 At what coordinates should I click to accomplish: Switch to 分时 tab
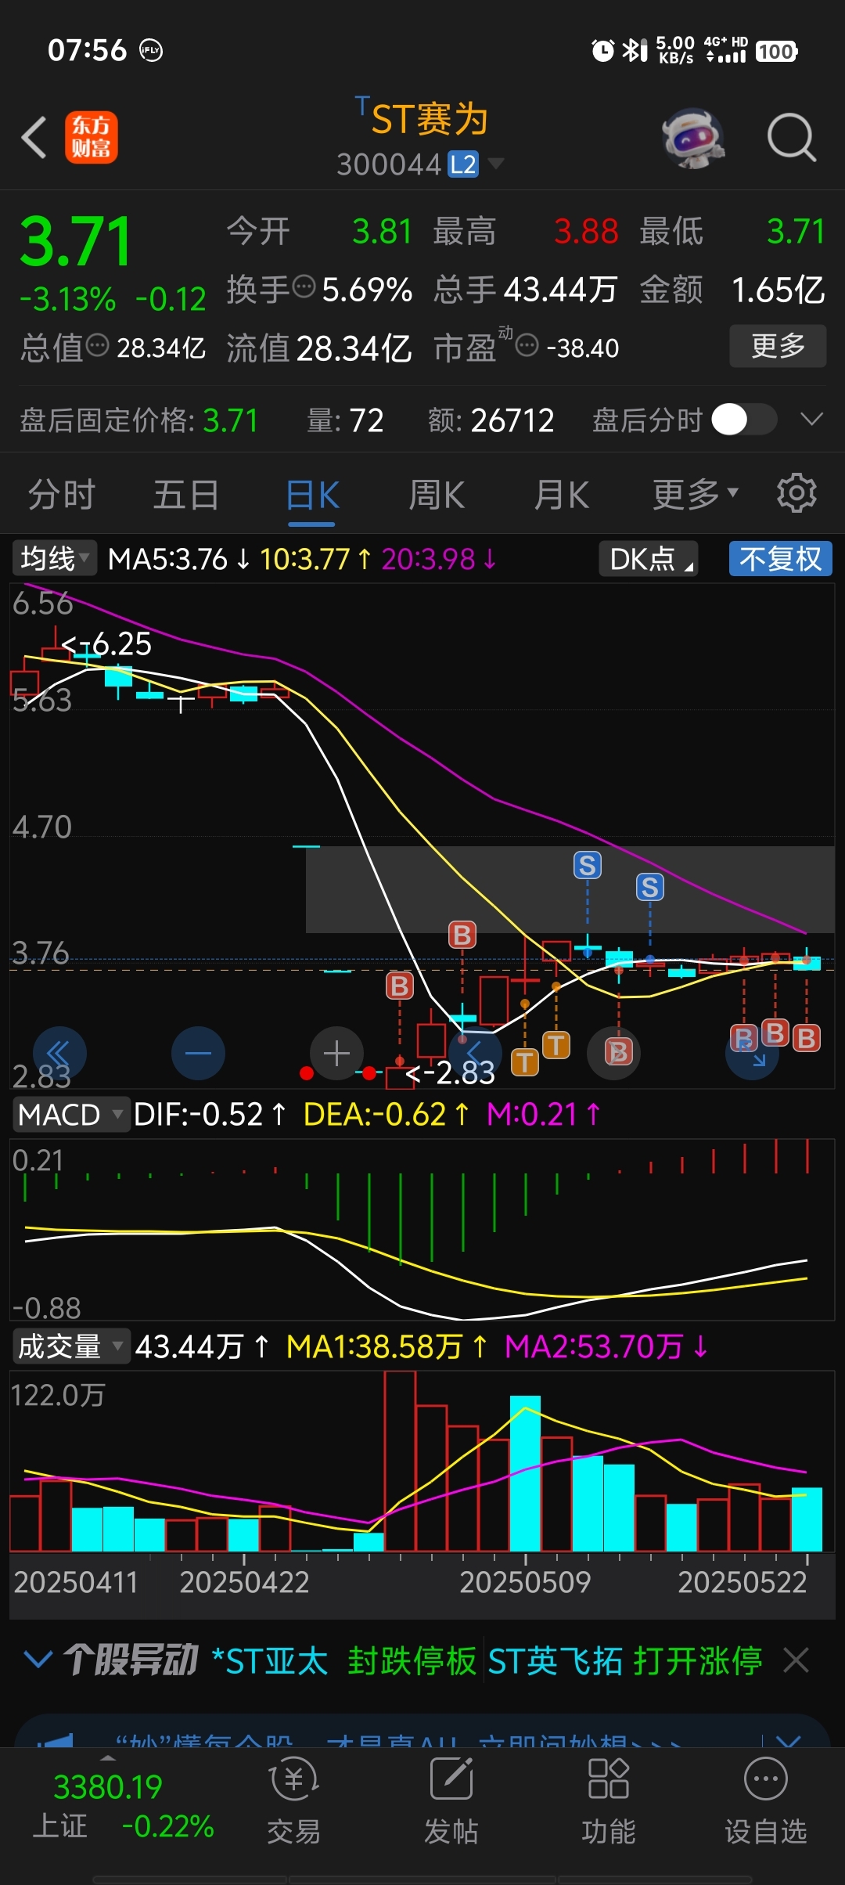click(61, 495)
